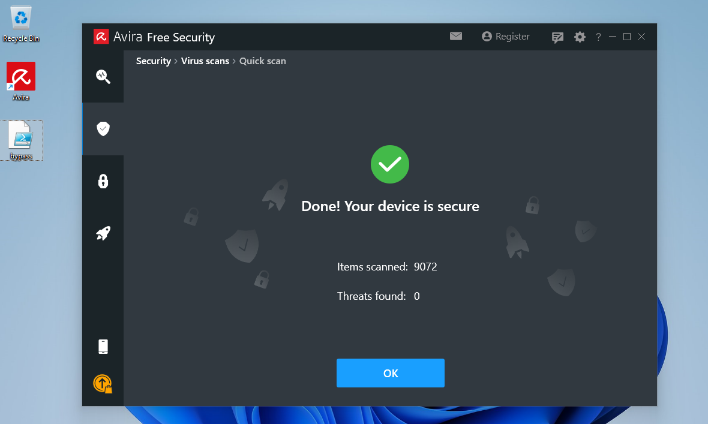708x424 pixels.
Task: Go to Security in the breadcrumb
Action: click(x=154, y=61)
